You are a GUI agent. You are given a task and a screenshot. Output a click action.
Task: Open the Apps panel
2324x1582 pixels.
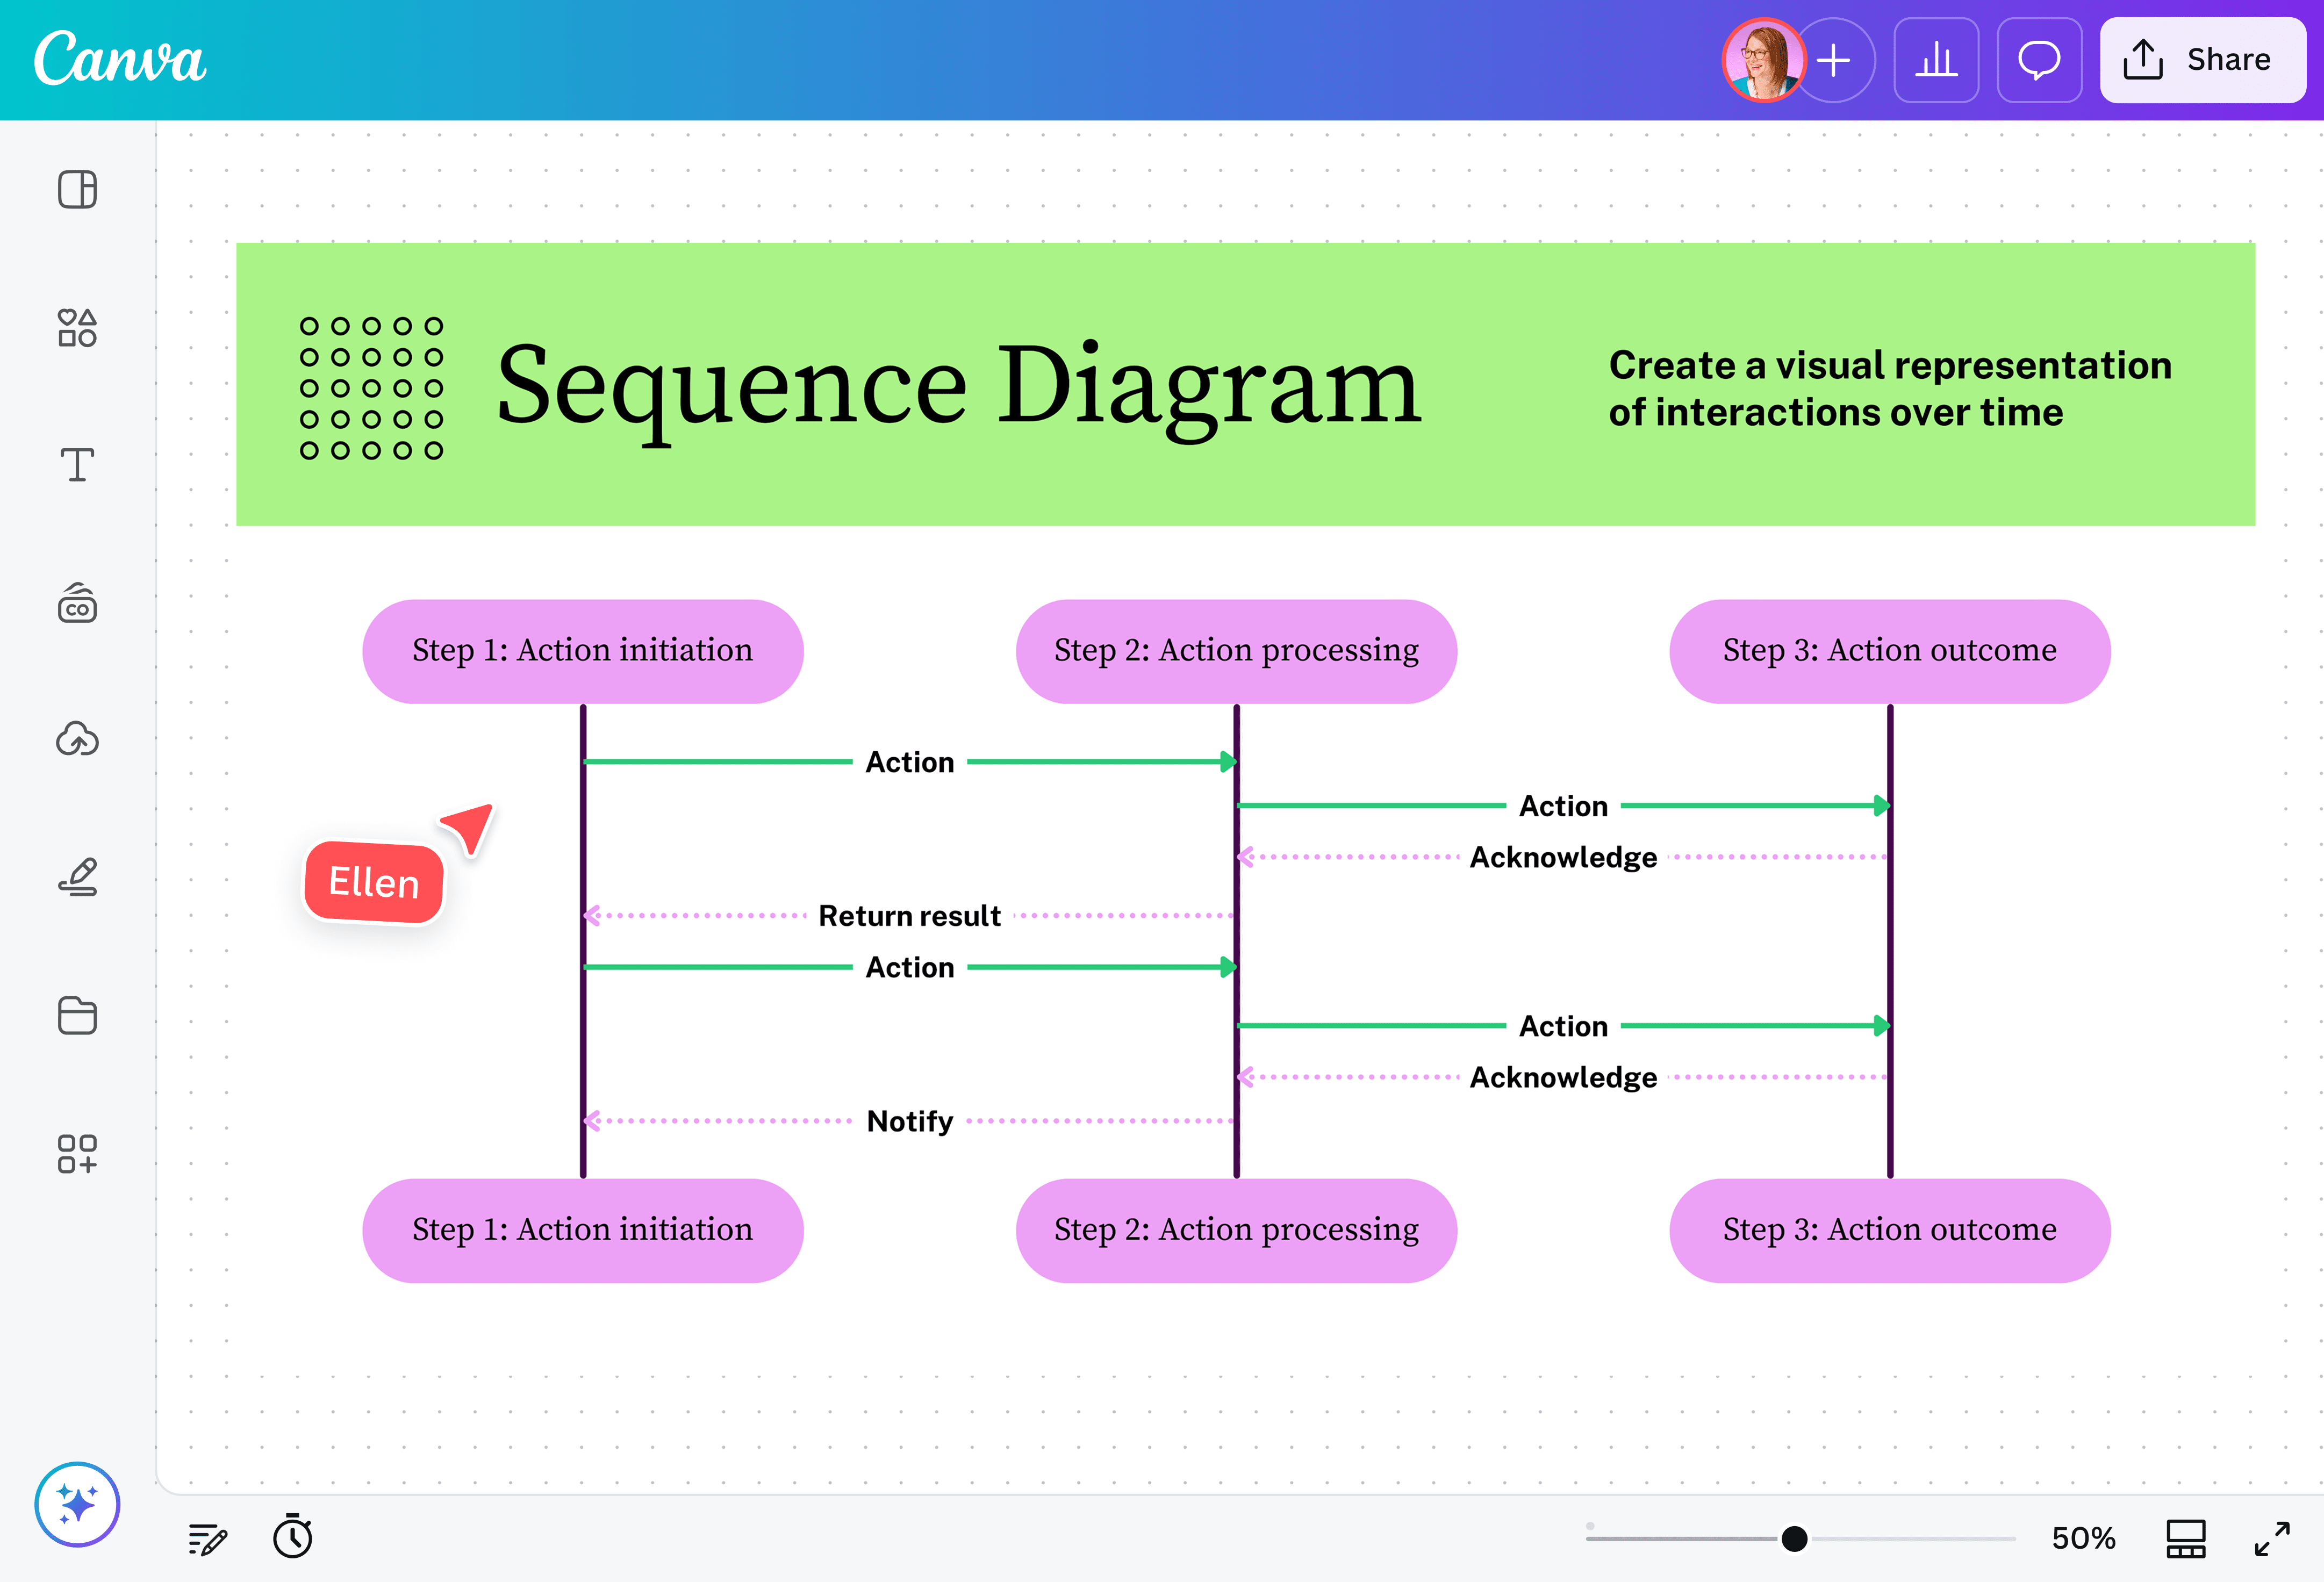77,1153
